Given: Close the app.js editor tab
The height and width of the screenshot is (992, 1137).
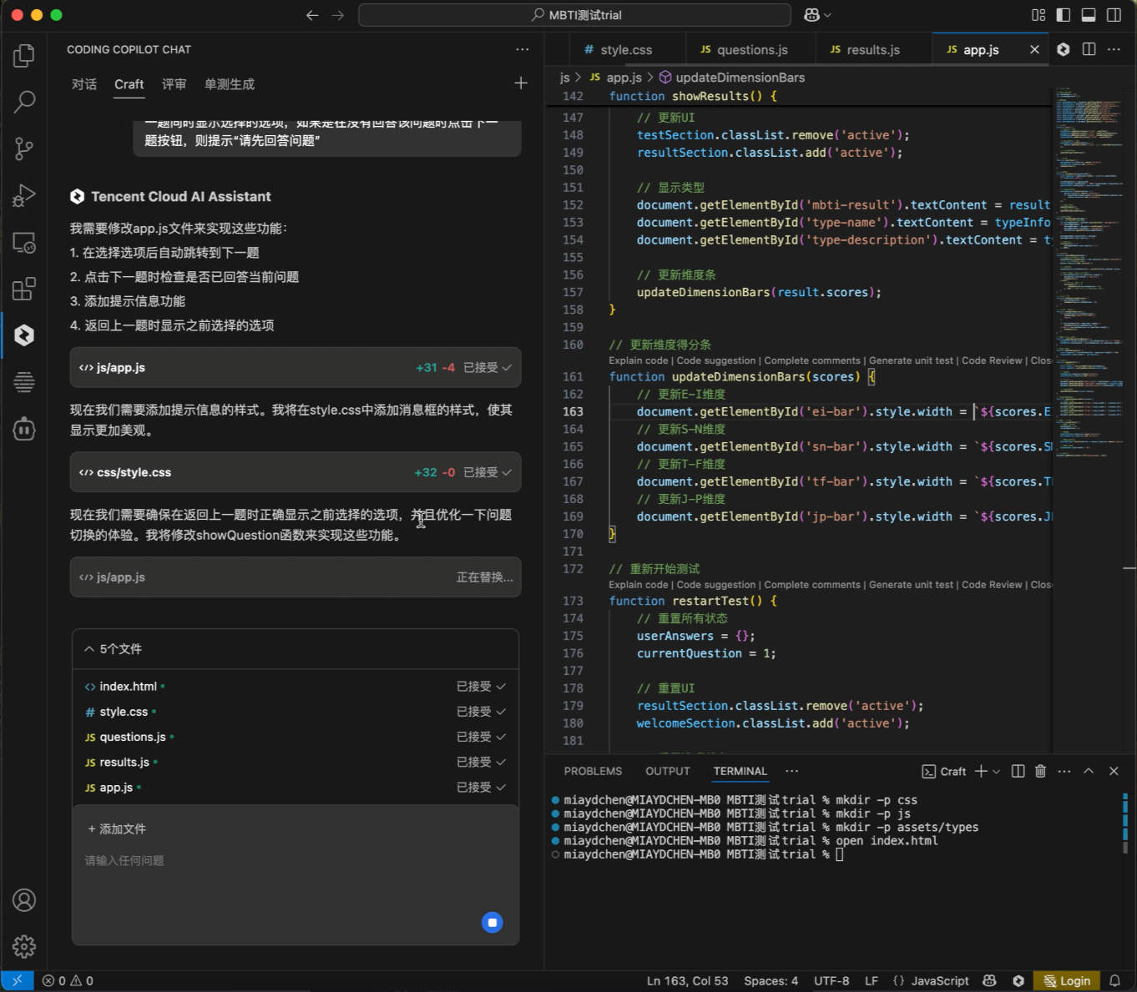Looking at the screenshot, I should pos(1034,49).
